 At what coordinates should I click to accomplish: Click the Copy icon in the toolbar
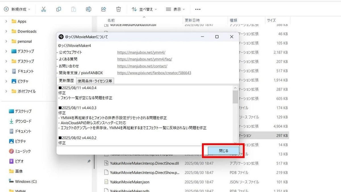[x=59, y=9]
